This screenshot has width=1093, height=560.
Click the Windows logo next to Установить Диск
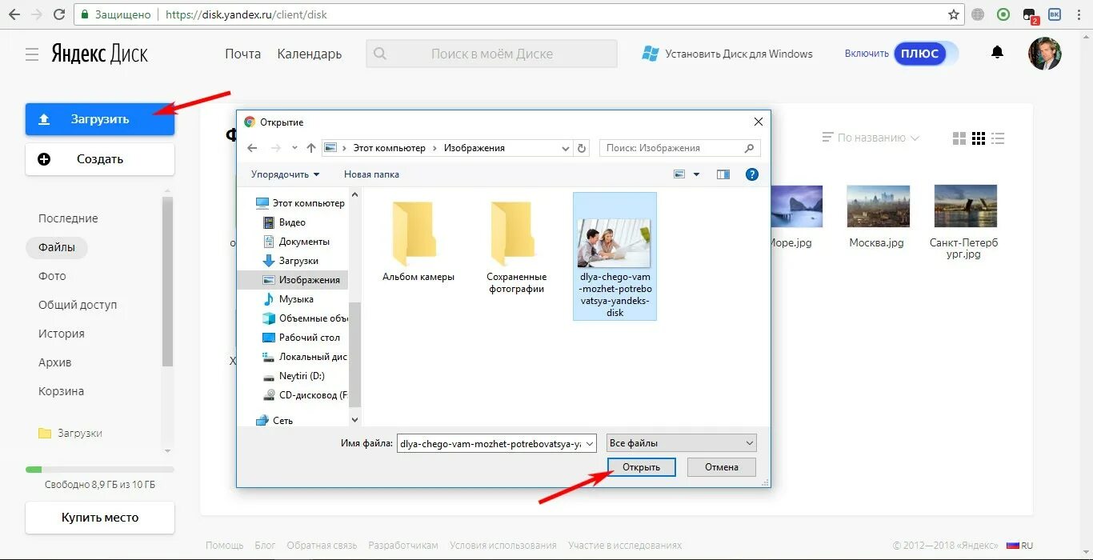click(x=651, y=54)
